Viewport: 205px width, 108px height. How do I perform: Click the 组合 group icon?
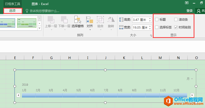tap(100, 20)
